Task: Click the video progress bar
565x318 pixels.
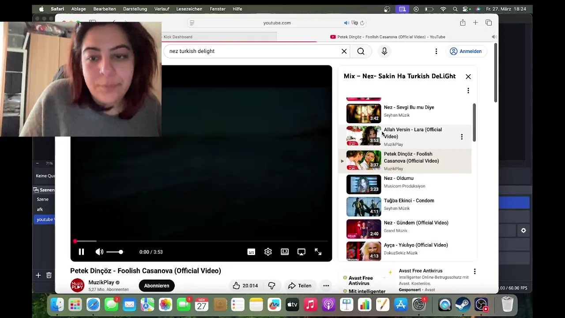Action: coord(201,241)
